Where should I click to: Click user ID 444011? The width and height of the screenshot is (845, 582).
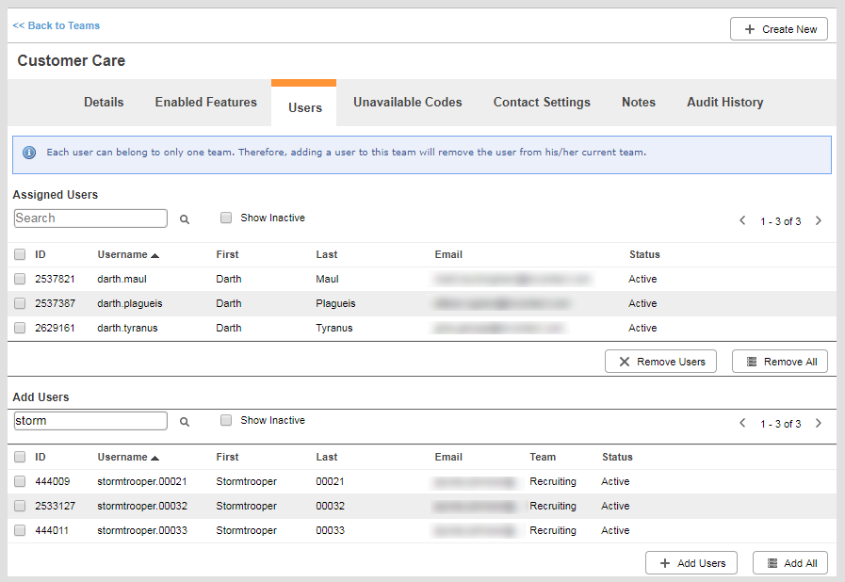click(52, 530)
